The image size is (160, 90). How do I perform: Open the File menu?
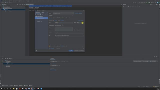(x=3, y=1)
